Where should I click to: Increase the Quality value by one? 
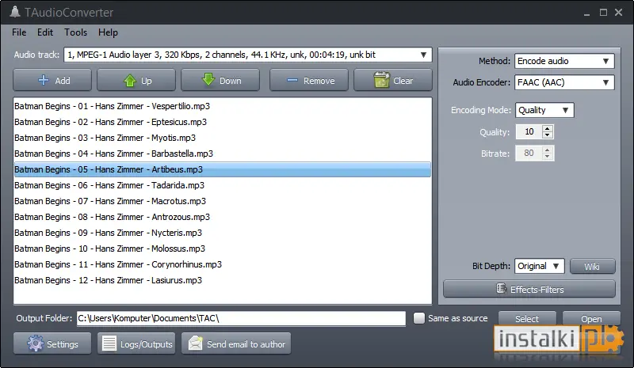(548, 128)
